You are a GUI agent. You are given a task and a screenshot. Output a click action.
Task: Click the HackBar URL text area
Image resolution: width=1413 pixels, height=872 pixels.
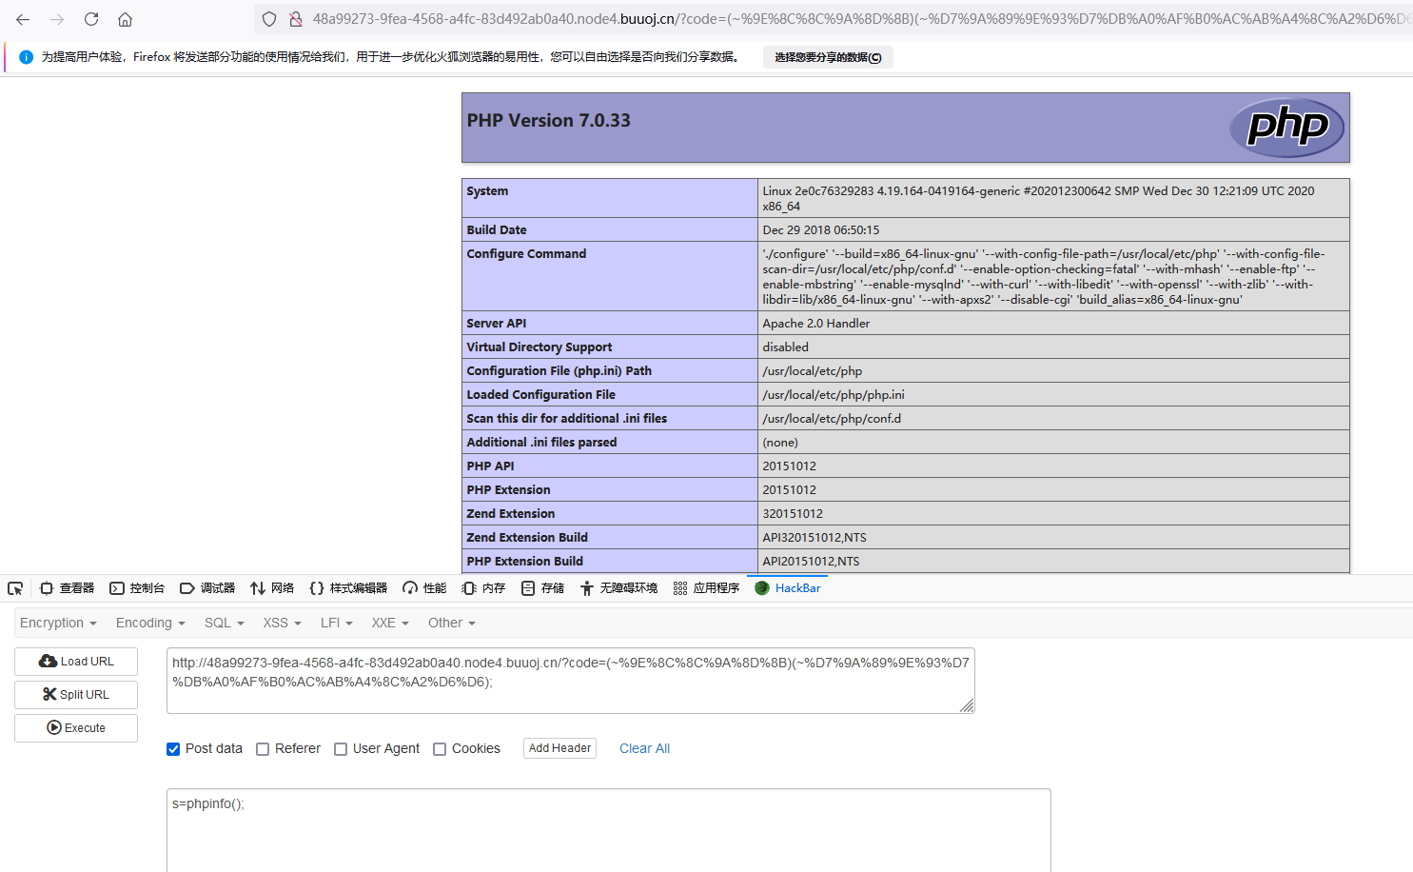point(571,681)
